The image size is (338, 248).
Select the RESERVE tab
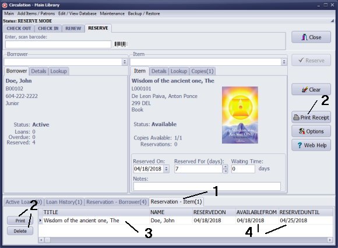98,28
